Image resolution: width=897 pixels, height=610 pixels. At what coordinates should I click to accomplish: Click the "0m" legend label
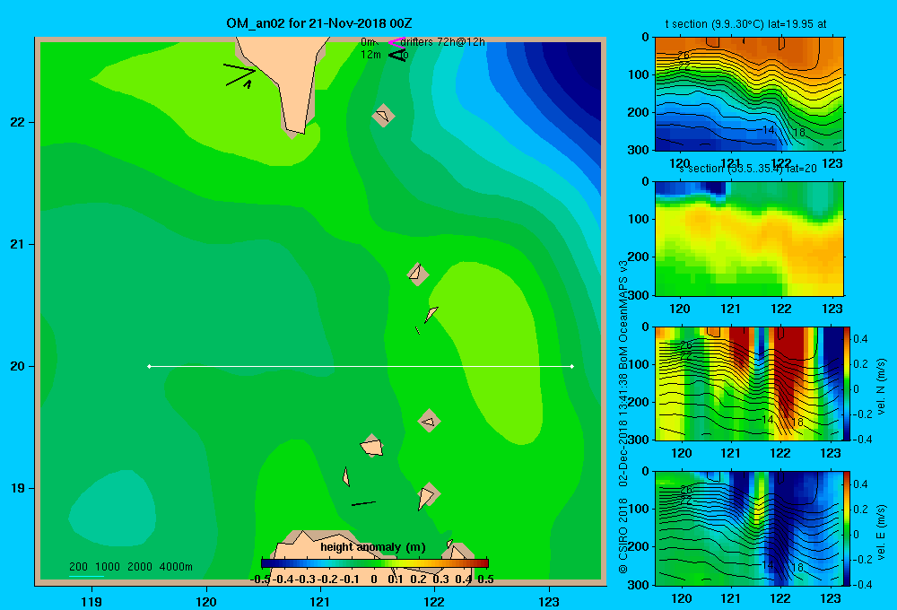pos(368,42)
